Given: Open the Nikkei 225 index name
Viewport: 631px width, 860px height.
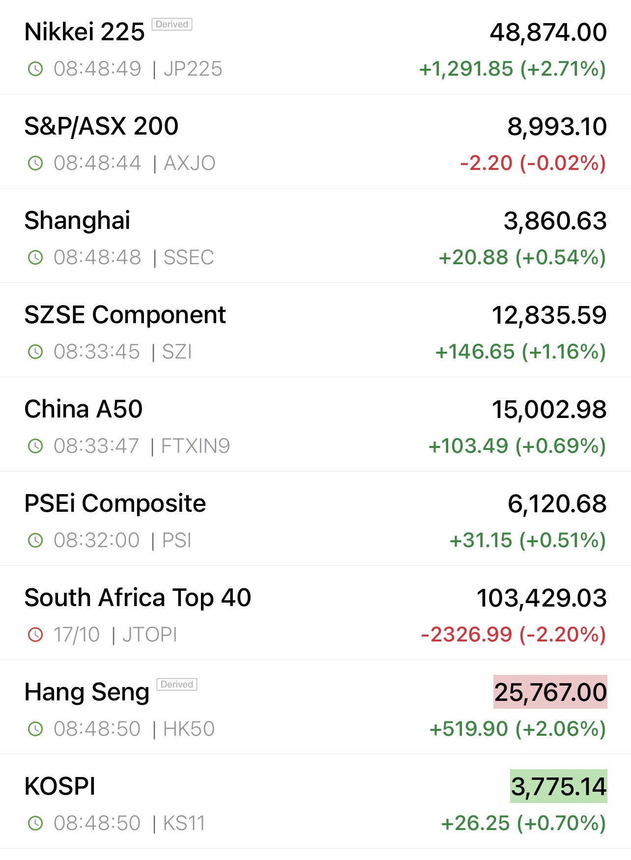Looking at the screenshot, I should coord(85,32).
